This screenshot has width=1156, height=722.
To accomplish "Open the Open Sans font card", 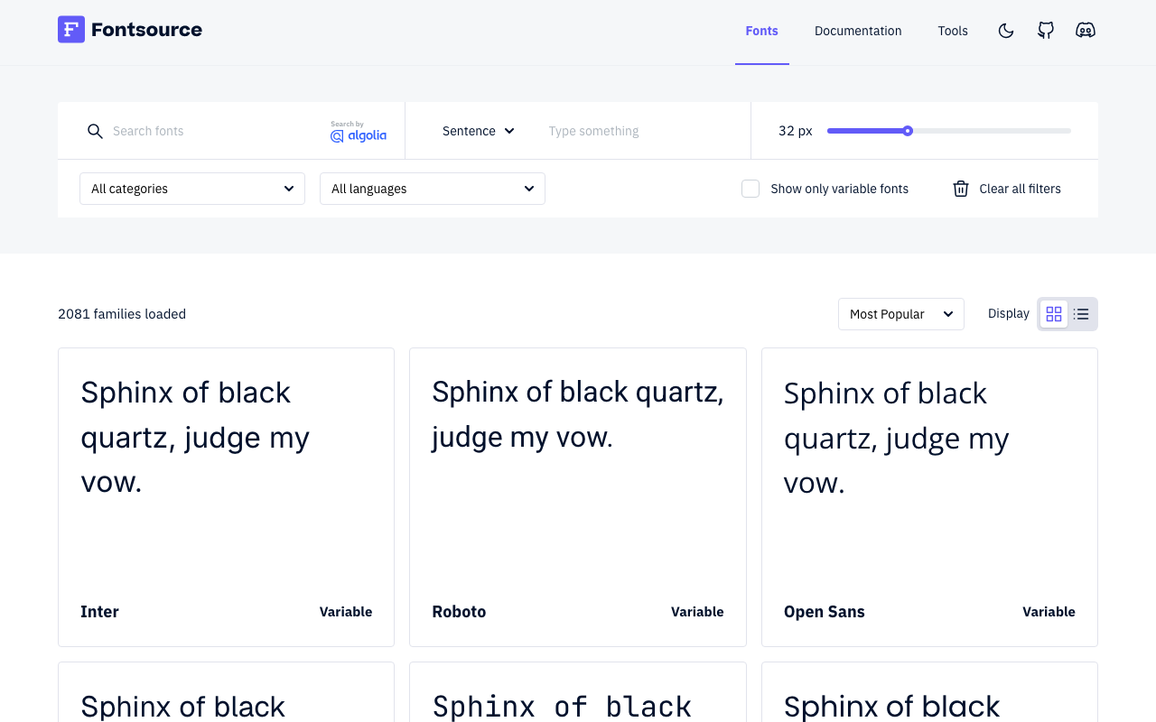I will 929,497.
